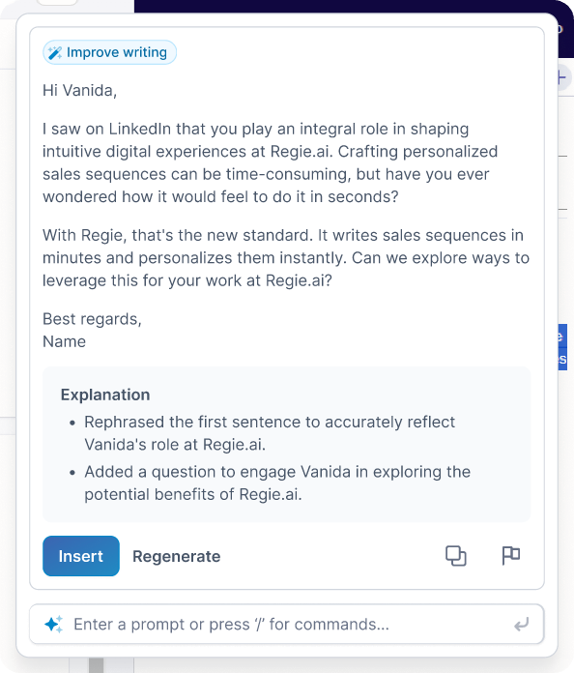The height and width of the screenshot is (673, 574).
Task: Click the 'Name' signature placeholder
Action: (x=65, y=341)
